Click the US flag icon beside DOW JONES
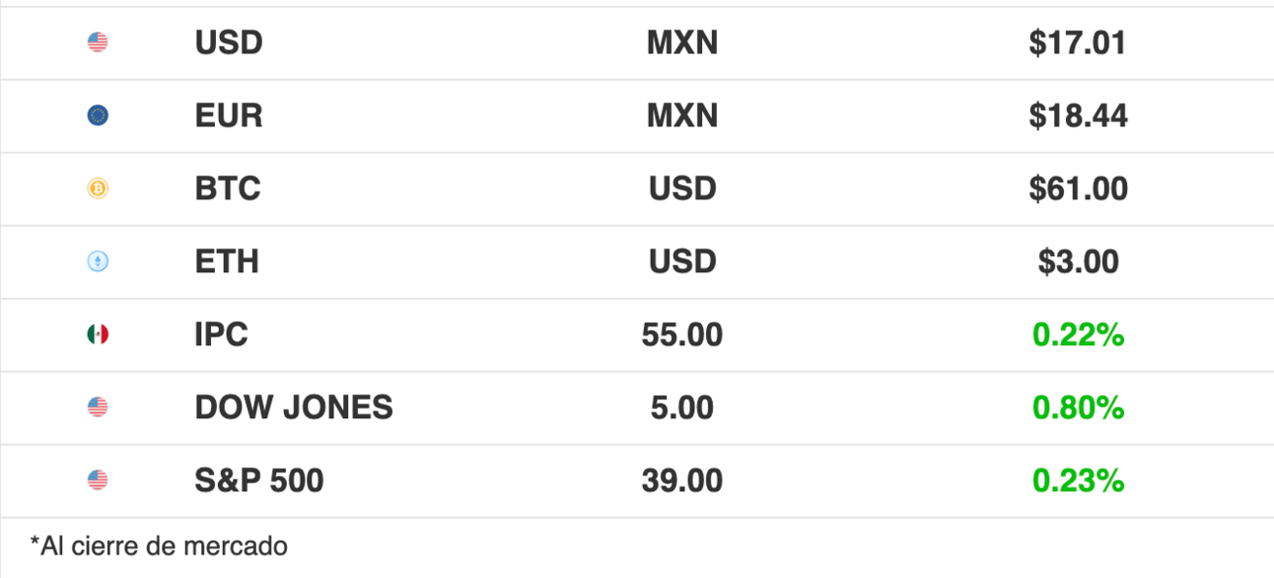 click(x=98, y=407)
